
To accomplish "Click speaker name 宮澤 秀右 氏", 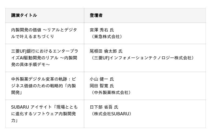I will pos(102,30).
